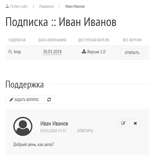Click the Дата окончания column header
The image size is (152, 160).
tap(52, 40)
